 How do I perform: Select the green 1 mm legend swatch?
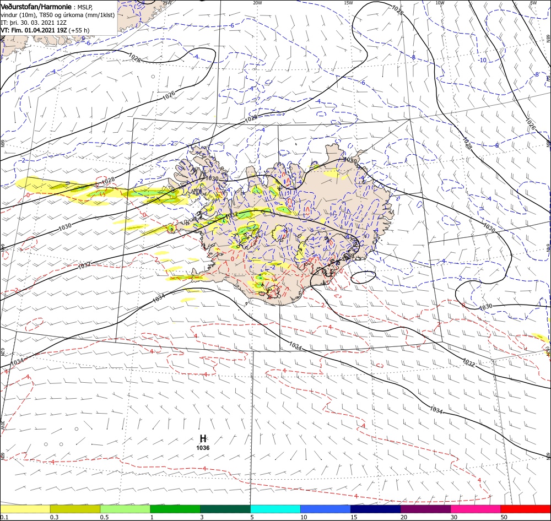pos(175,509)
